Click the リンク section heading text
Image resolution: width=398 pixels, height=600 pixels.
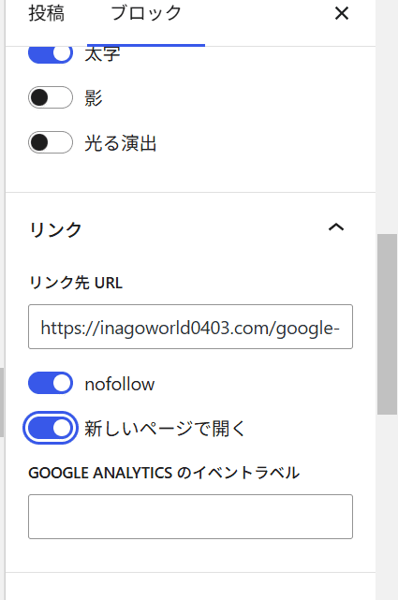coord(56,229)
